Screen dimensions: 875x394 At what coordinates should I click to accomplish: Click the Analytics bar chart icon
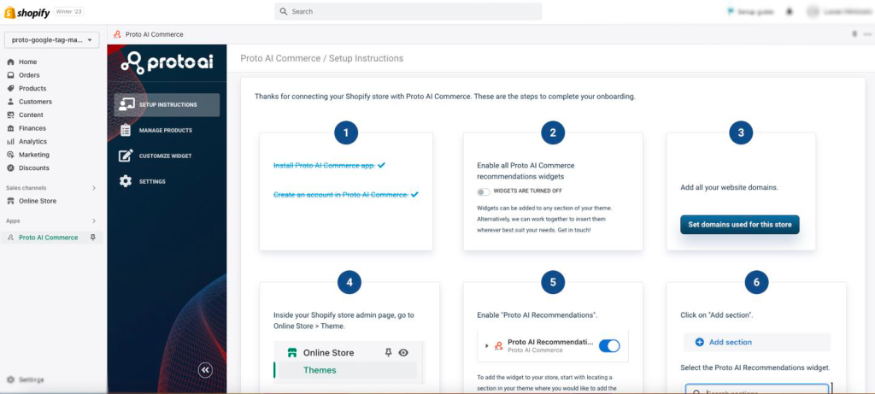coord(10,142)
